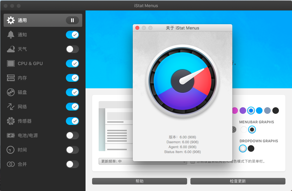Click the network arrows icon
The height and width of the screenshot is (191, 292).
[x=11, y=107]
